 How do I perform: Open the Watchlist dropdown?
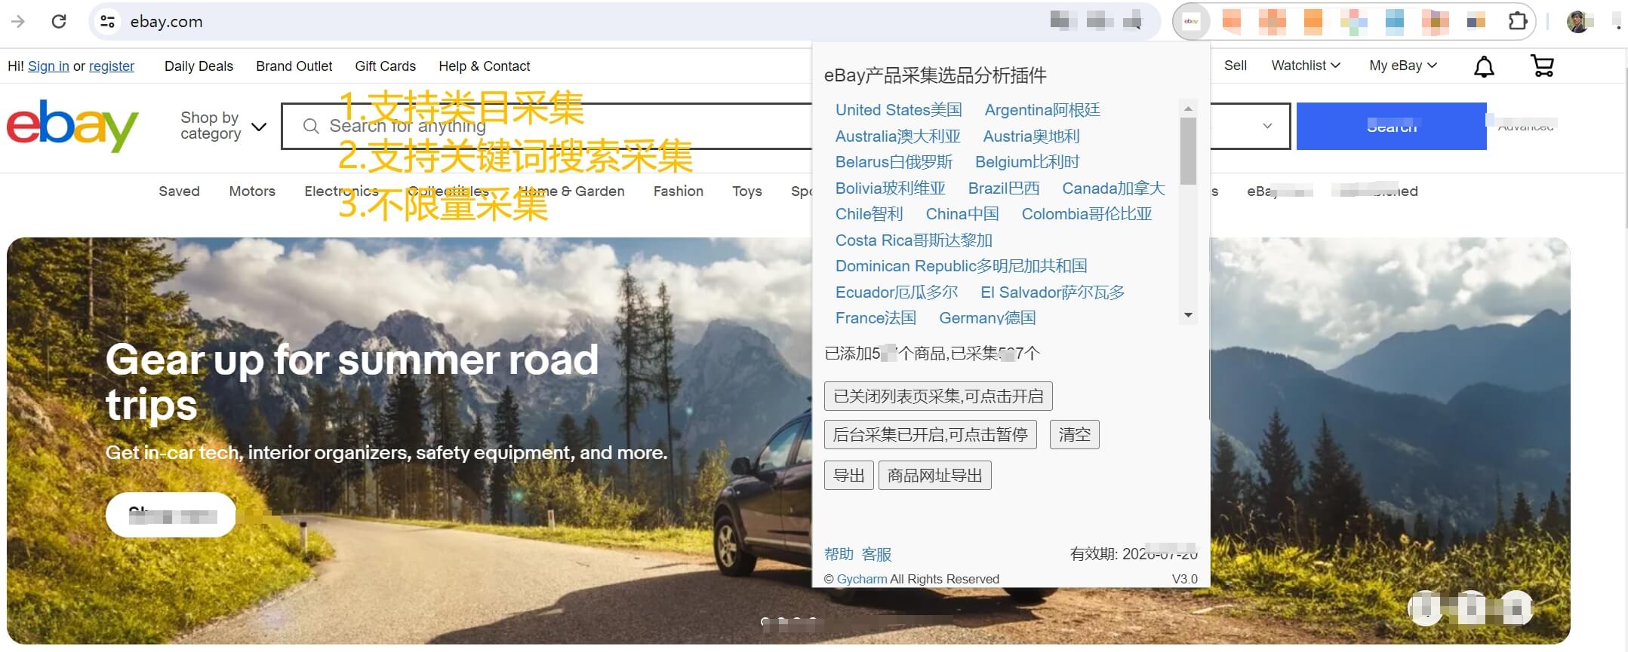(1306, 66)
